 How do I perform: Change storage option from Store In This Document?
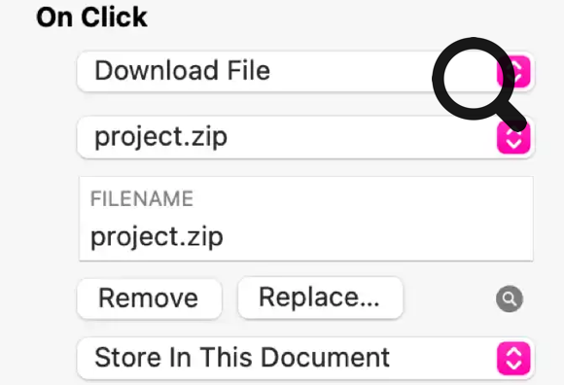click(305, 359)
